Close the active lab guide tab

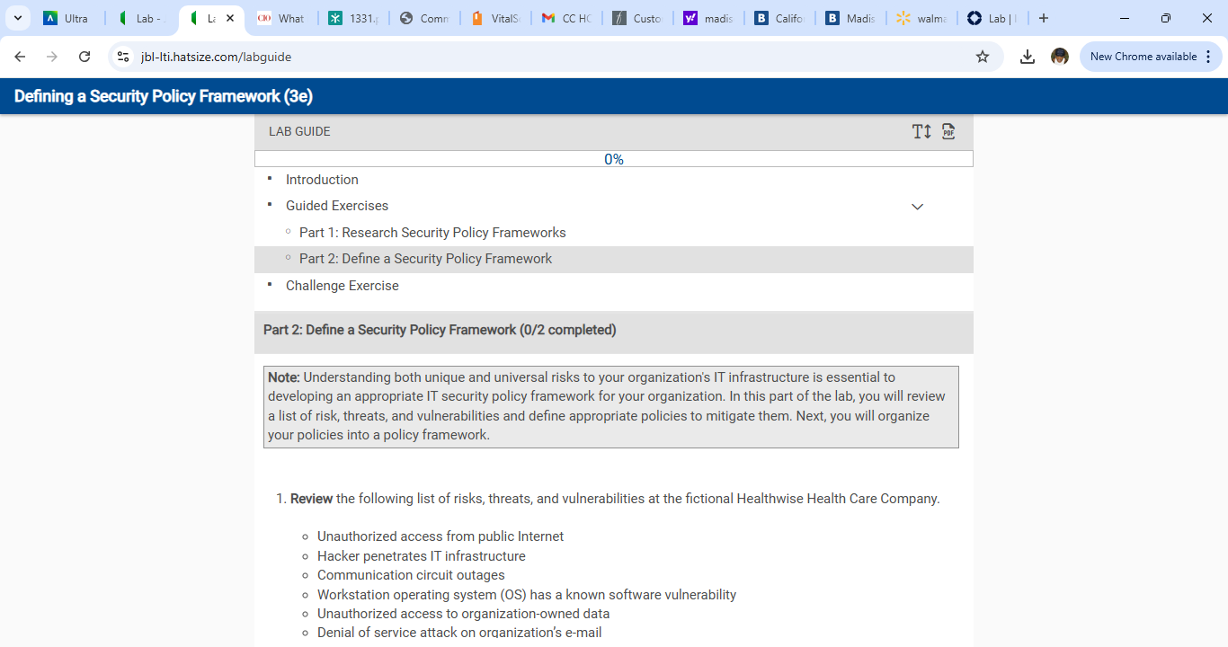pos(230,18)
